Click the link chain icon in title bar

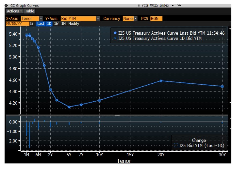tap(179, 6)
